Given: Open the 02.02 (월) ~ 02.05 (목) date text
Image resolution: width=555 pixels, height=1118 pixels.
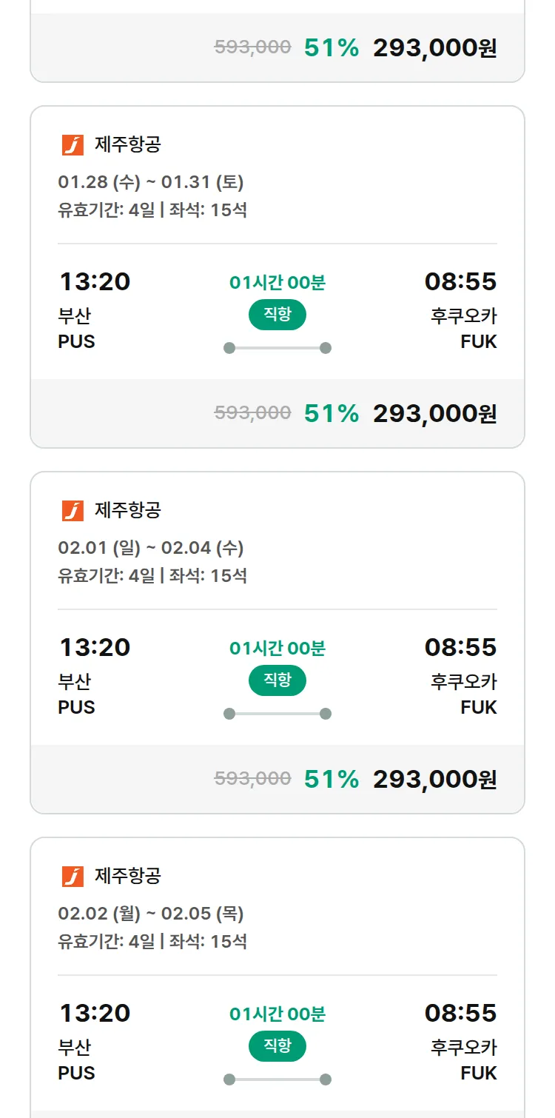Looking at the screenshot, I should pyautogui.click(x=151, y=914).
